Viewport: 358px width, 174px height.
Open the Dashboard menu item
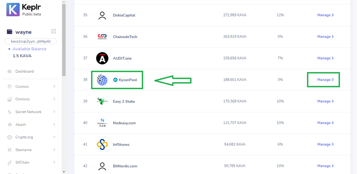(24, 71)
